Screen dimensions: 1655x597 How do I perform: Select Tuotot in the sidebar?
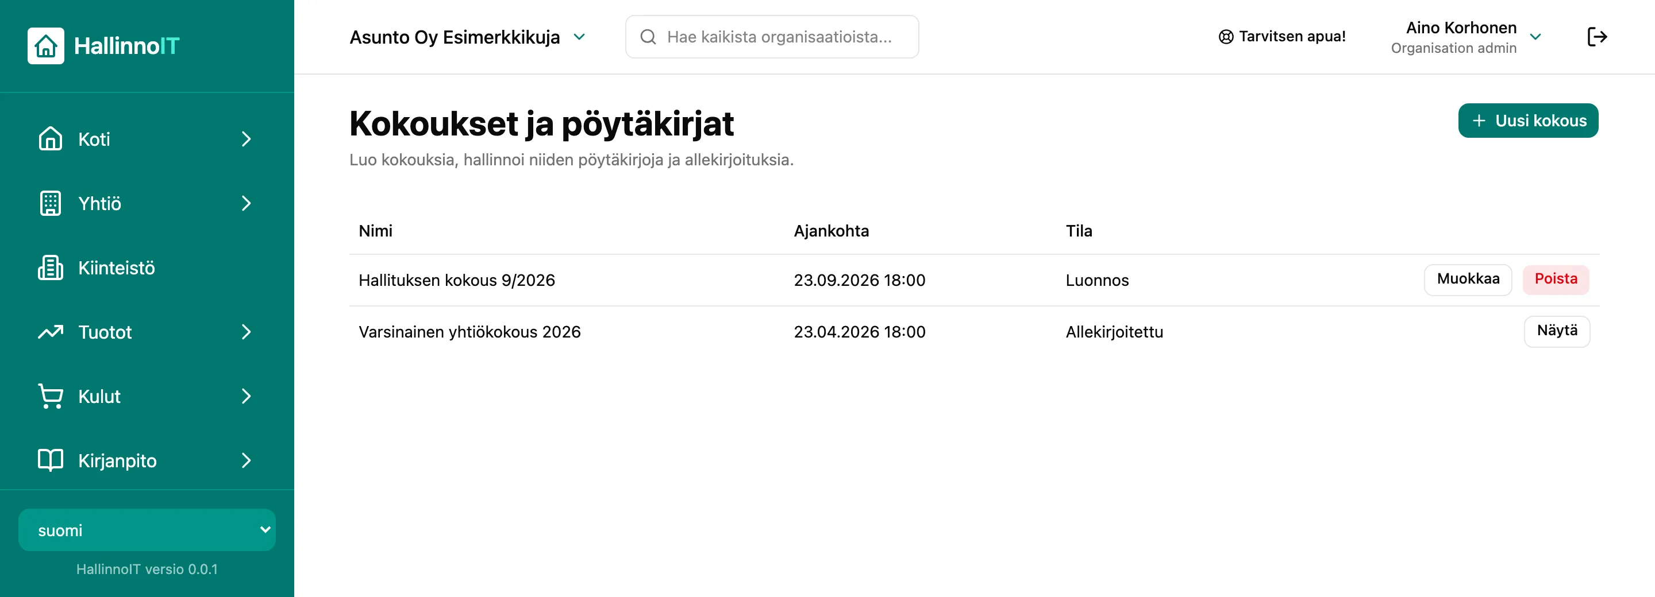click(x=147, y=332)
